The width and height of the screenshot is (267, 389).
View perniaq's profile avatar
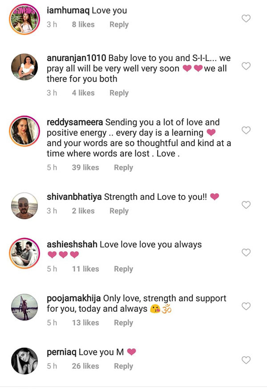[x=24, y=361]
